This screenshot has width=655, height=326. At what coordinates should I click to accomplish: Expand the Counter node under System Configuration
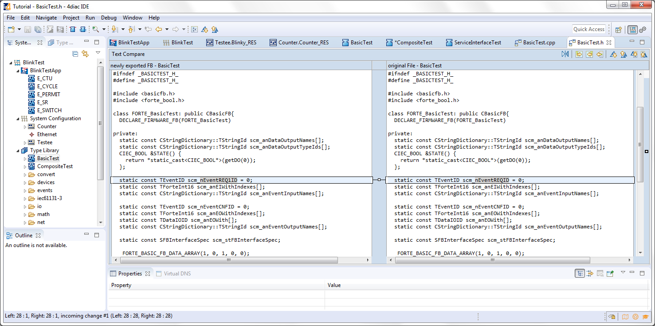pyautogui.click(x=26, y=126)
